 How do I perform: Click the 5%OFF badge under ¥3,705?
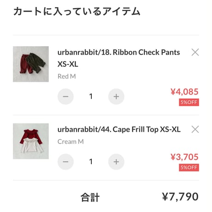[189, 168]
